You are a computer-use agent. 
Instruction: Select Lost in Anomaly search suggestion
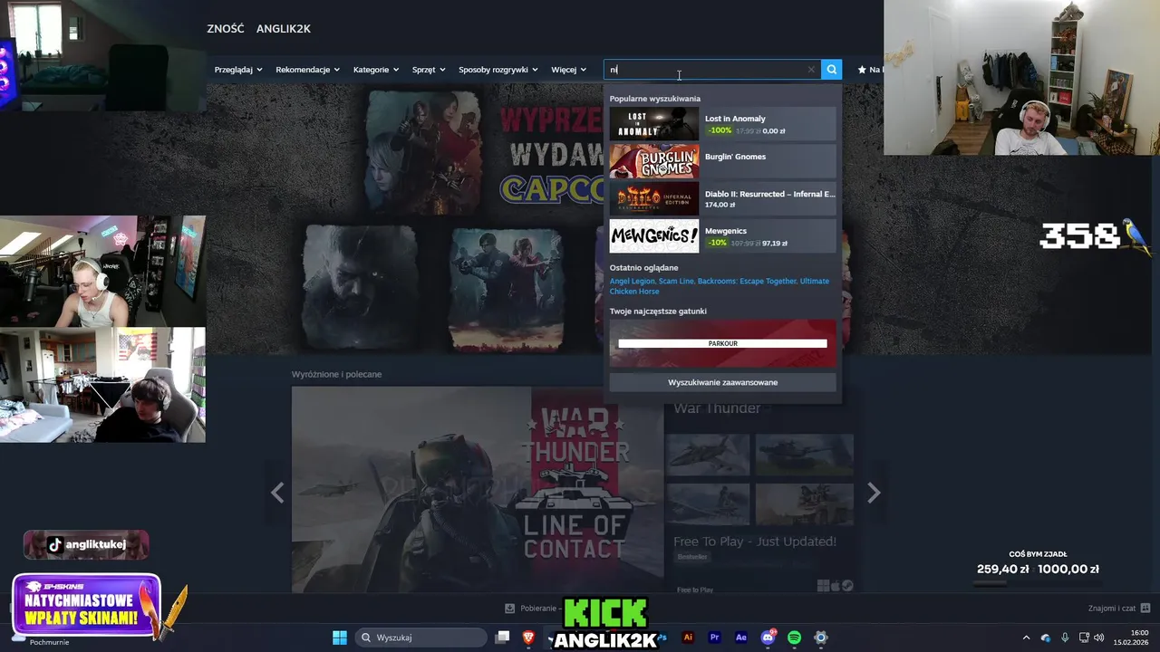(722, 124)
